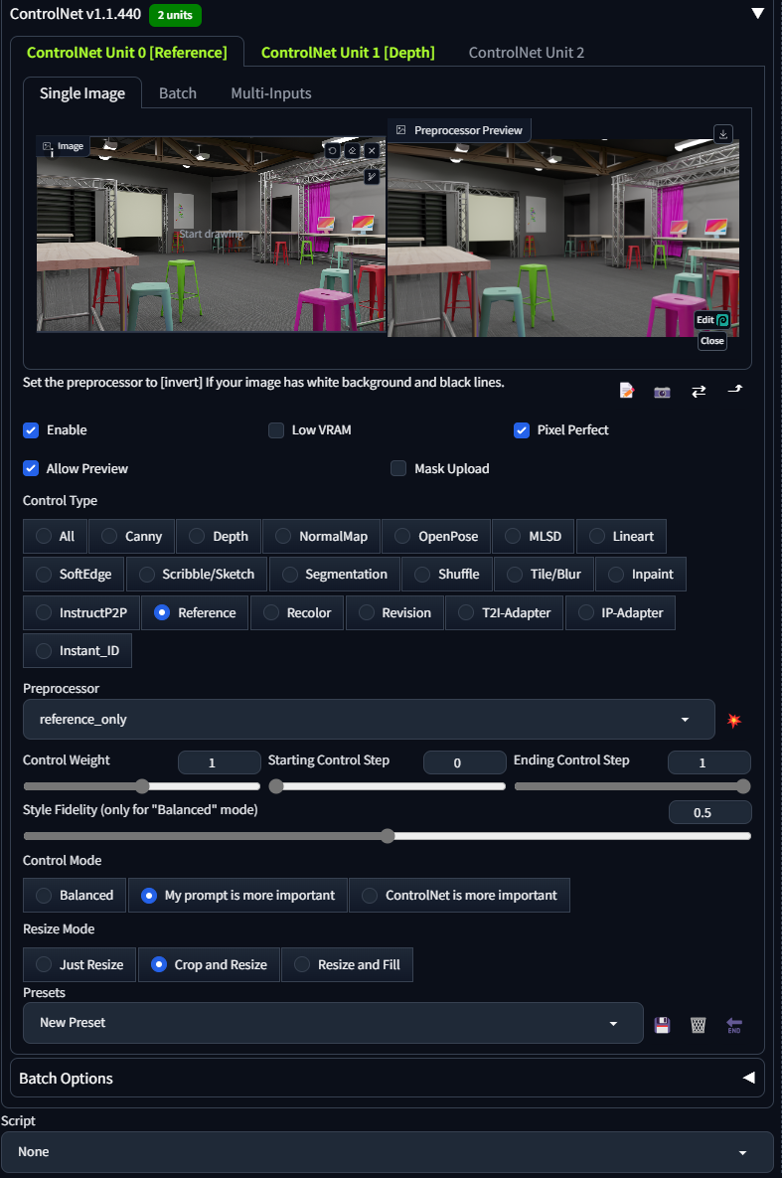Viewport: 782px width, 1178px height.
Task: Click the mirror webcam swap-arrows icon
Action: (x=699, y=391)
